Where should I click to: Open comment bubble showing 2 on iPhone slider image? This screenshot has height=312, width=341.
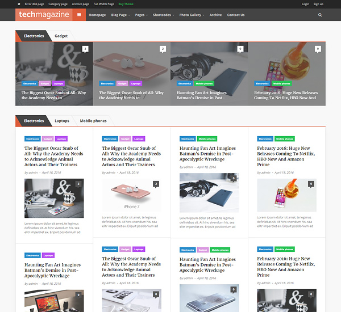point(163,49)
